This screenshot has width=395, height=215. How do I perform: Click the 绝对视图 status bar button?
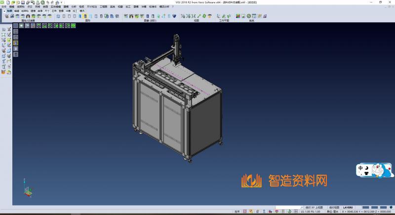(334, 208)
